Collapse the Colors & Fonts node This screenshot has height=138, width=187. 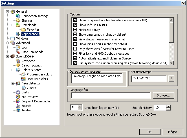(13, 70)
